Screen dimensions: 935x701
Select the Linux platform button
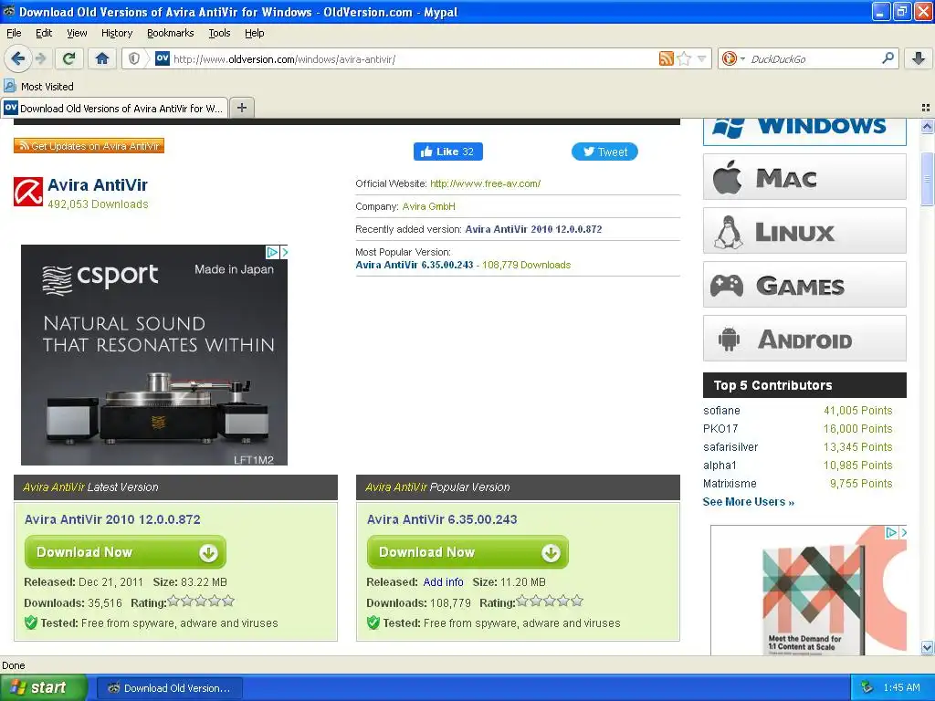[804, 231]
